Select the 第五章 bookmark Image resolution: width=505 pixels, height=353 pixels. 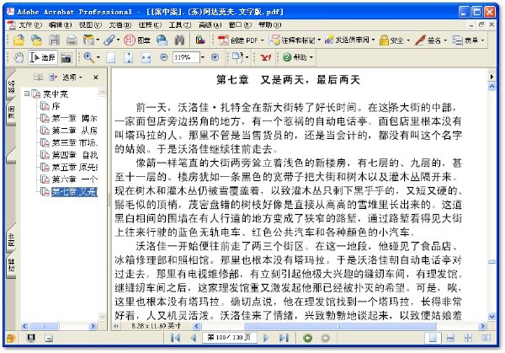74,167
